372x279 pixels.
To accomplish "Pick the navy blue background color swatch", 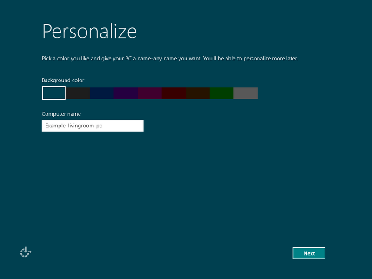I will 102,93.
